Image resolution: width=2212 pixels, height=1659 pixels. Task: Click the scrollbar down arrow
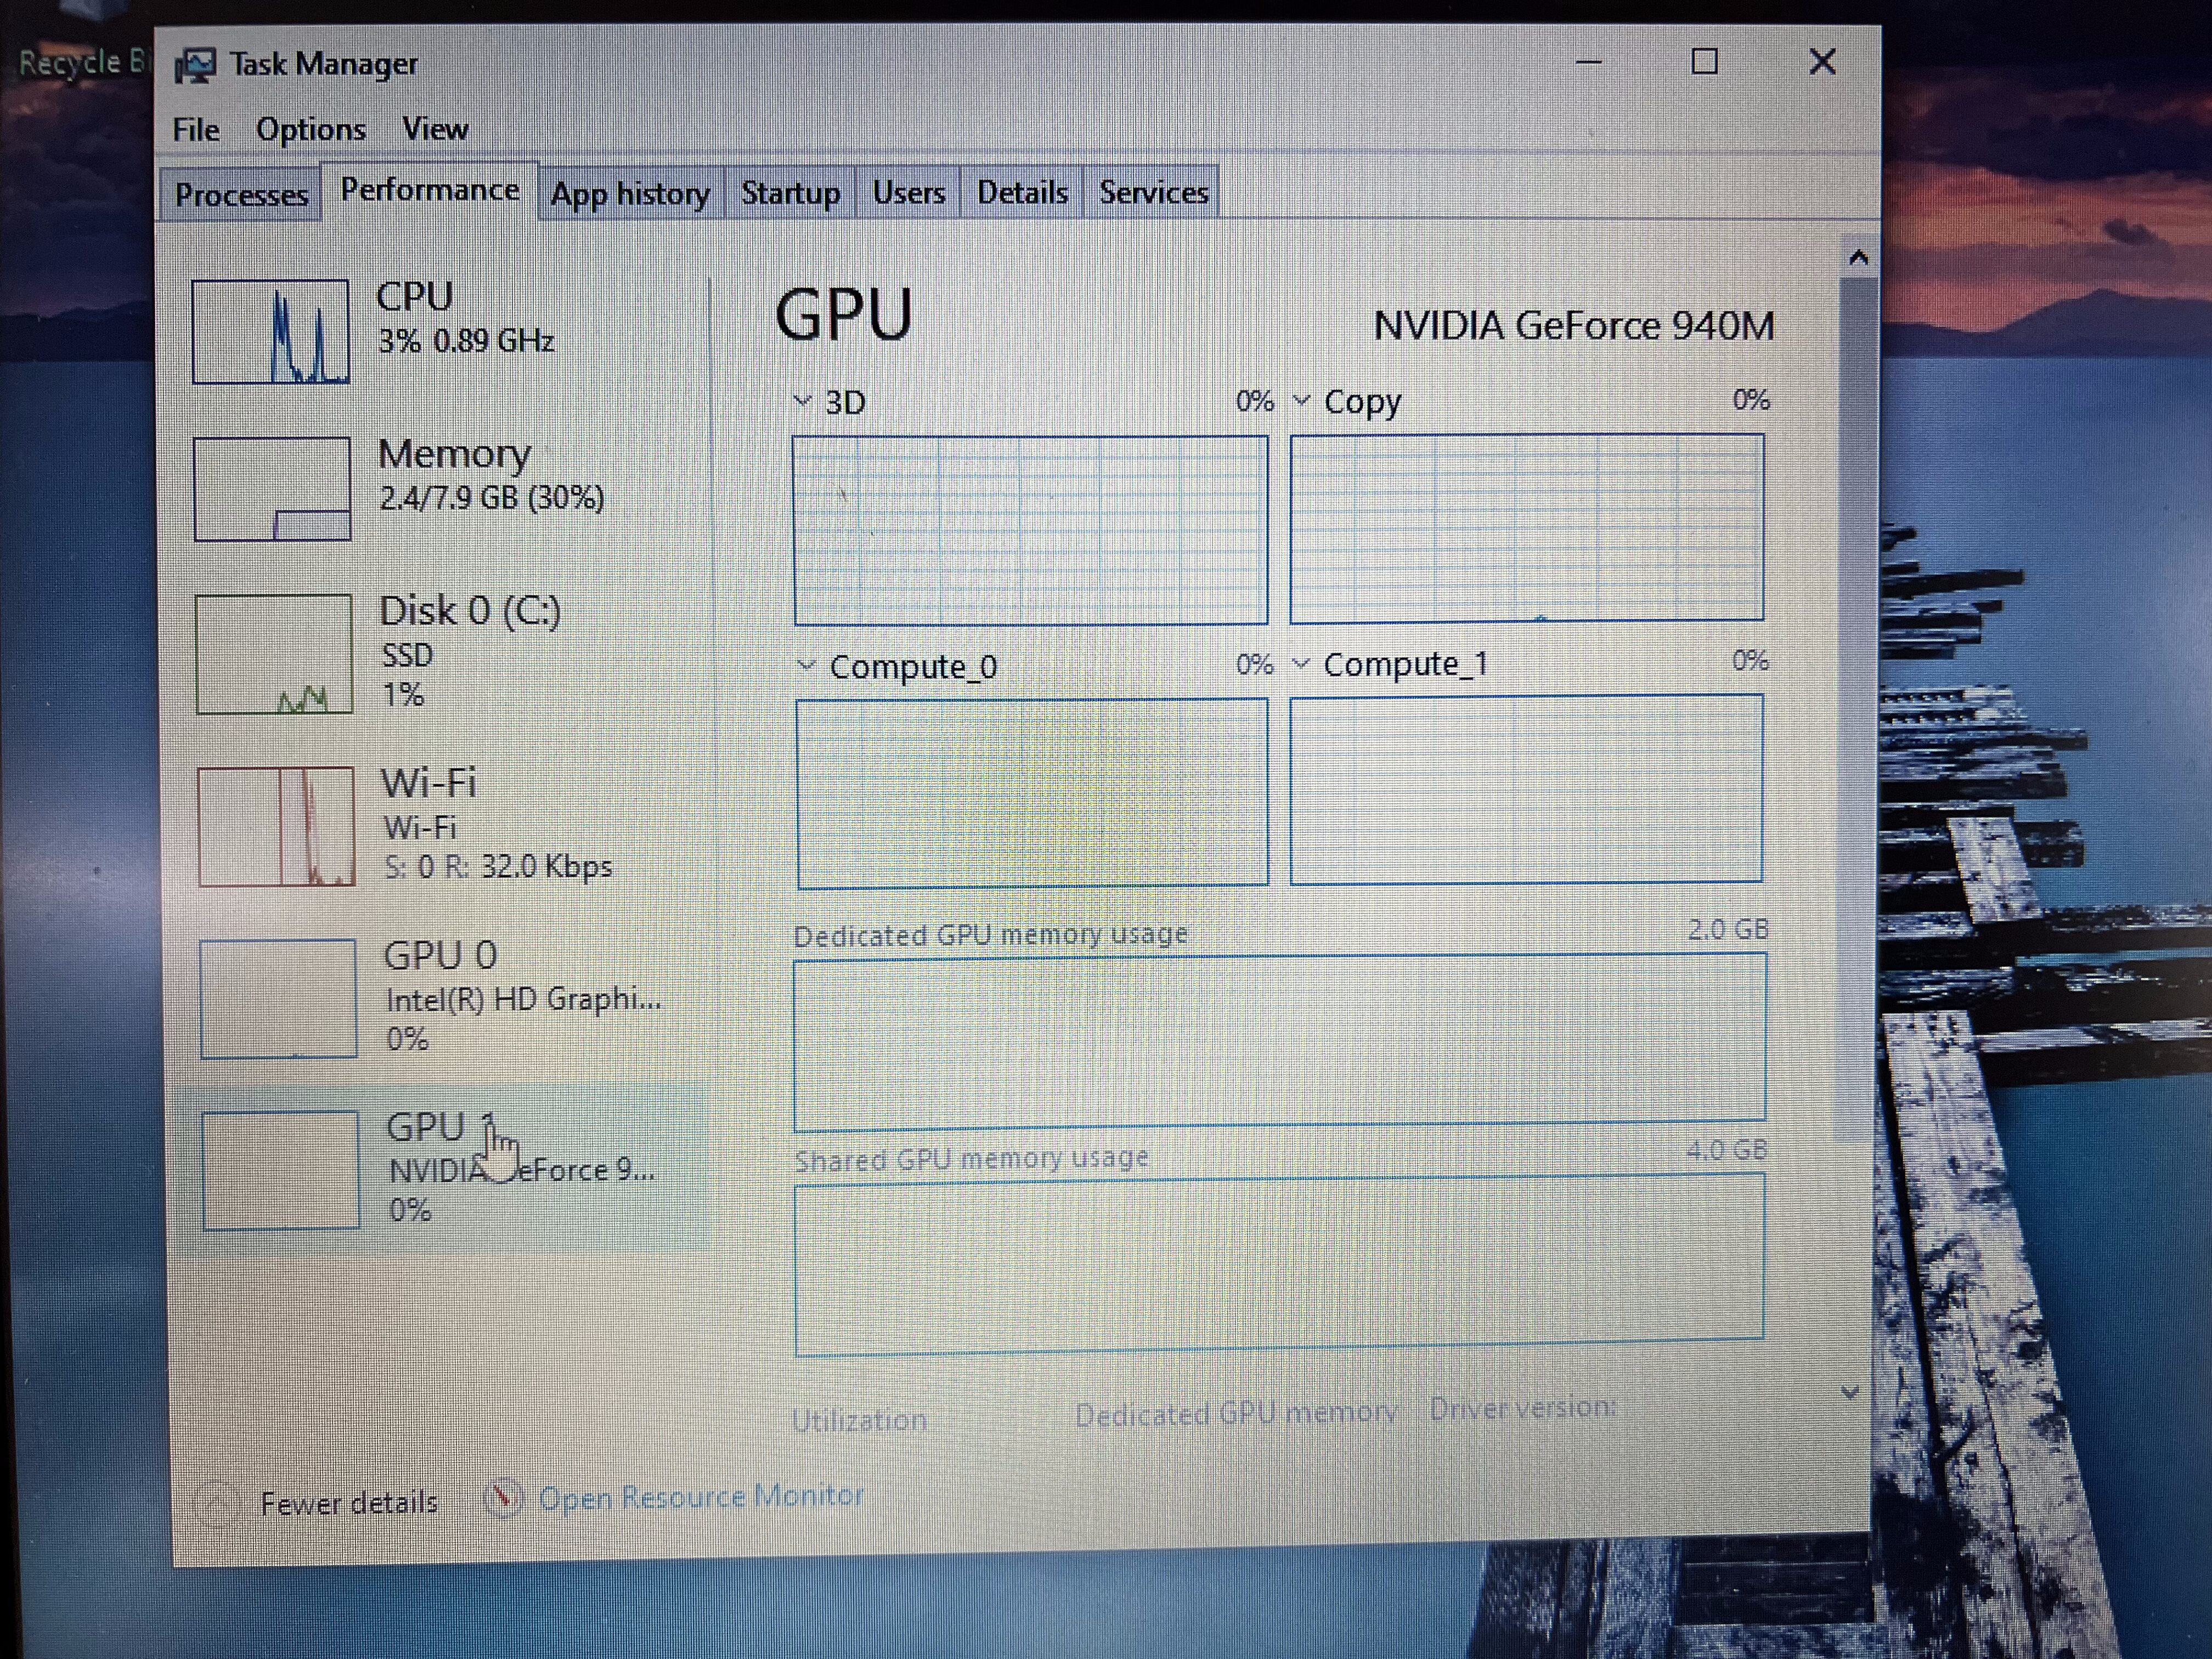1849,1393
